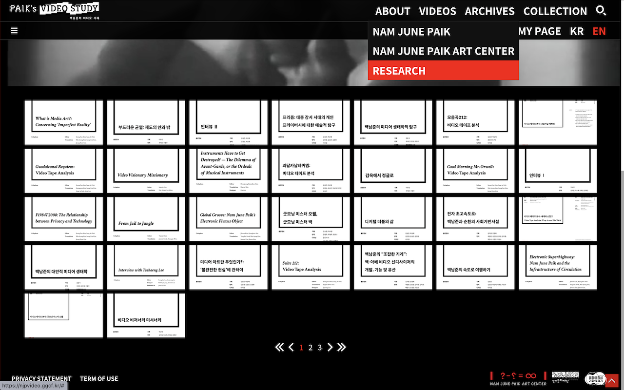Go to the first page with double-left arrows
This screenshot has height=390, width=624.
tap(279, 347)
